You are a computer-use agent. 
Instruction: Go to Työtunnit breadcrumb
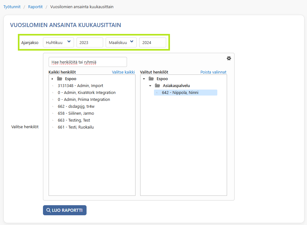click(12, 7)
